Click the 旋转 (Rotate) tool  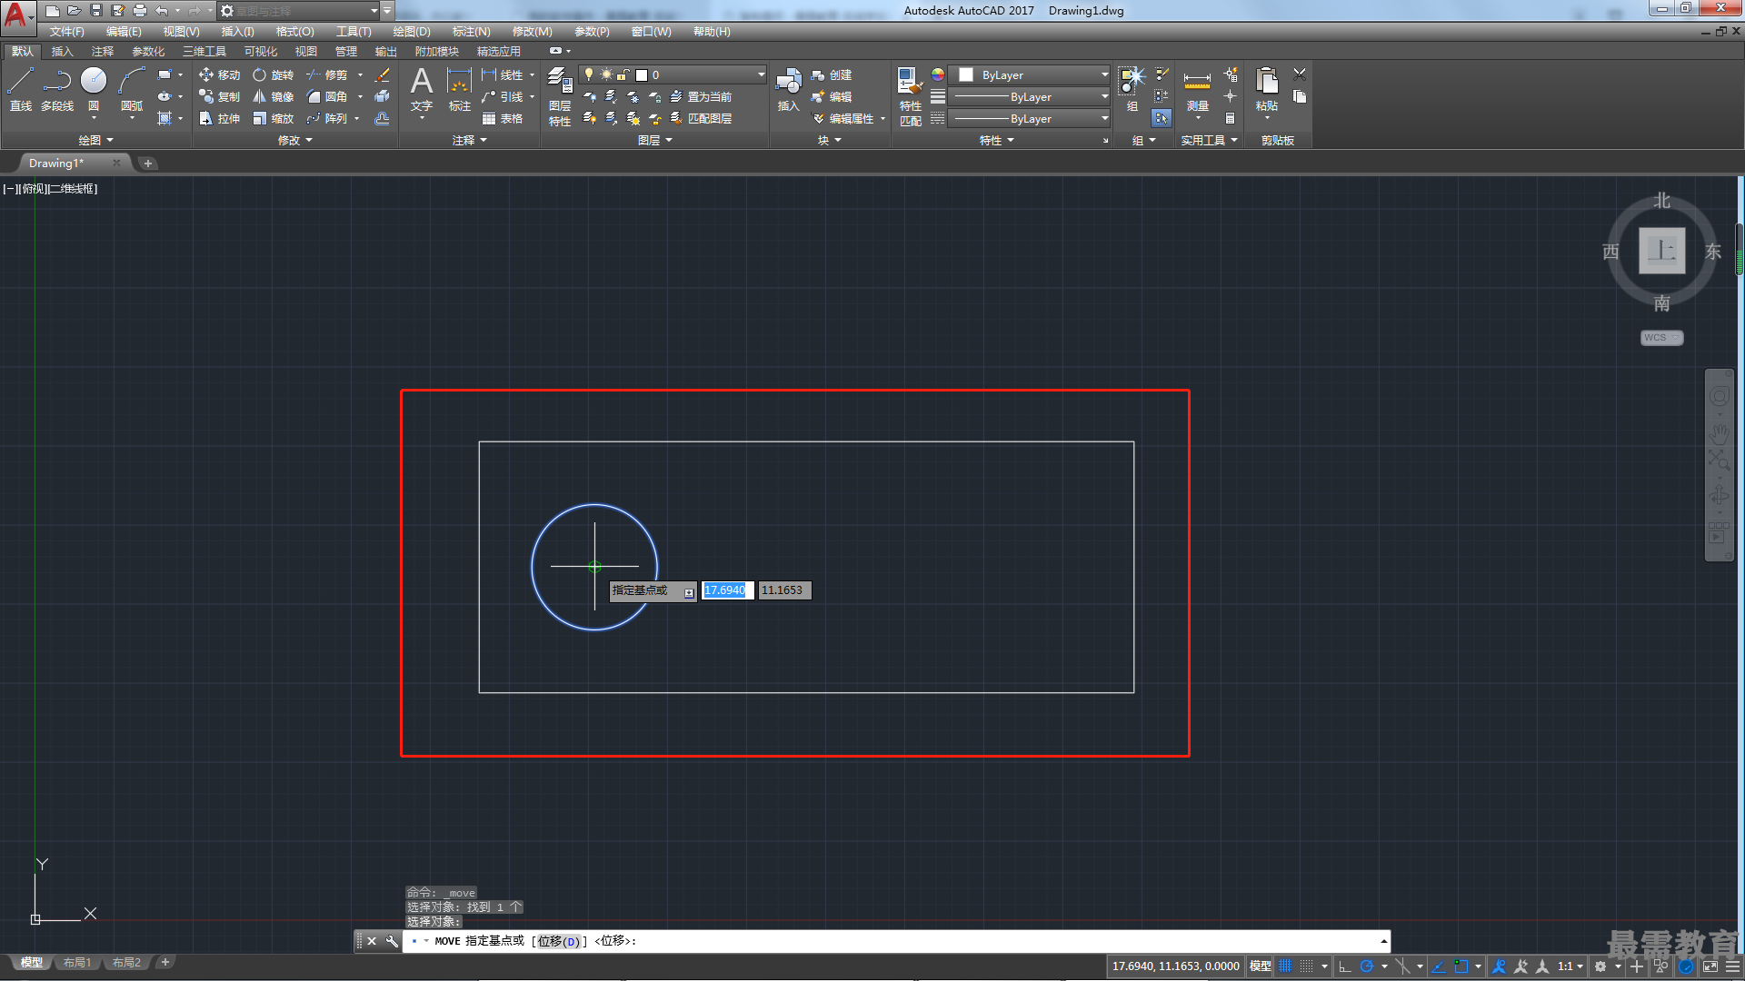pos(273,74)
